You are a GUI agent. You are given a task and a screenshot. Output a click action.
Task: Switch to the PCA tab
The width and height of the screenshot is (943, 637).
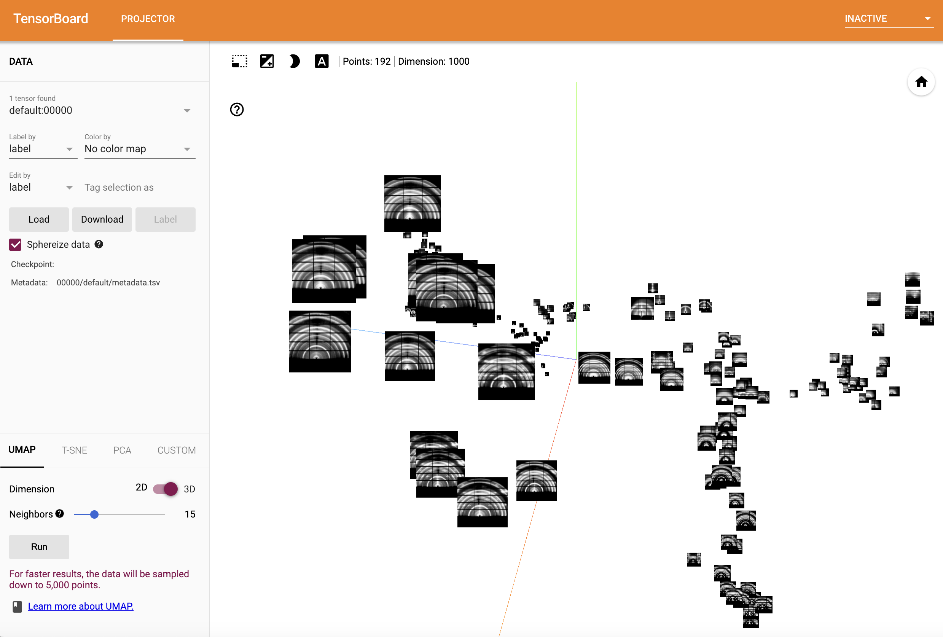click(122, 451)
